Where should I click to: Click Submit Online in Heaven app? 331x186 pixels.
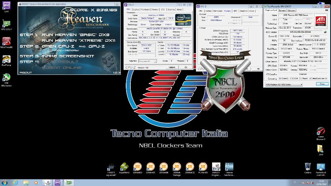click(x=62, y=68)
